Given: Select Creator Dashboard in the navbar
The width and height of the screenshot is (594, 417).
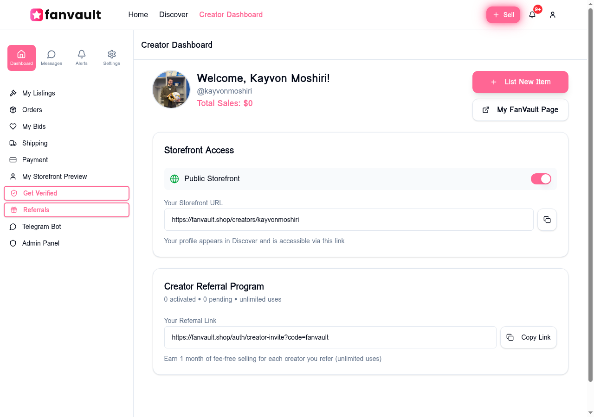Looking at the screenshot, I should [x=231, y=14].
